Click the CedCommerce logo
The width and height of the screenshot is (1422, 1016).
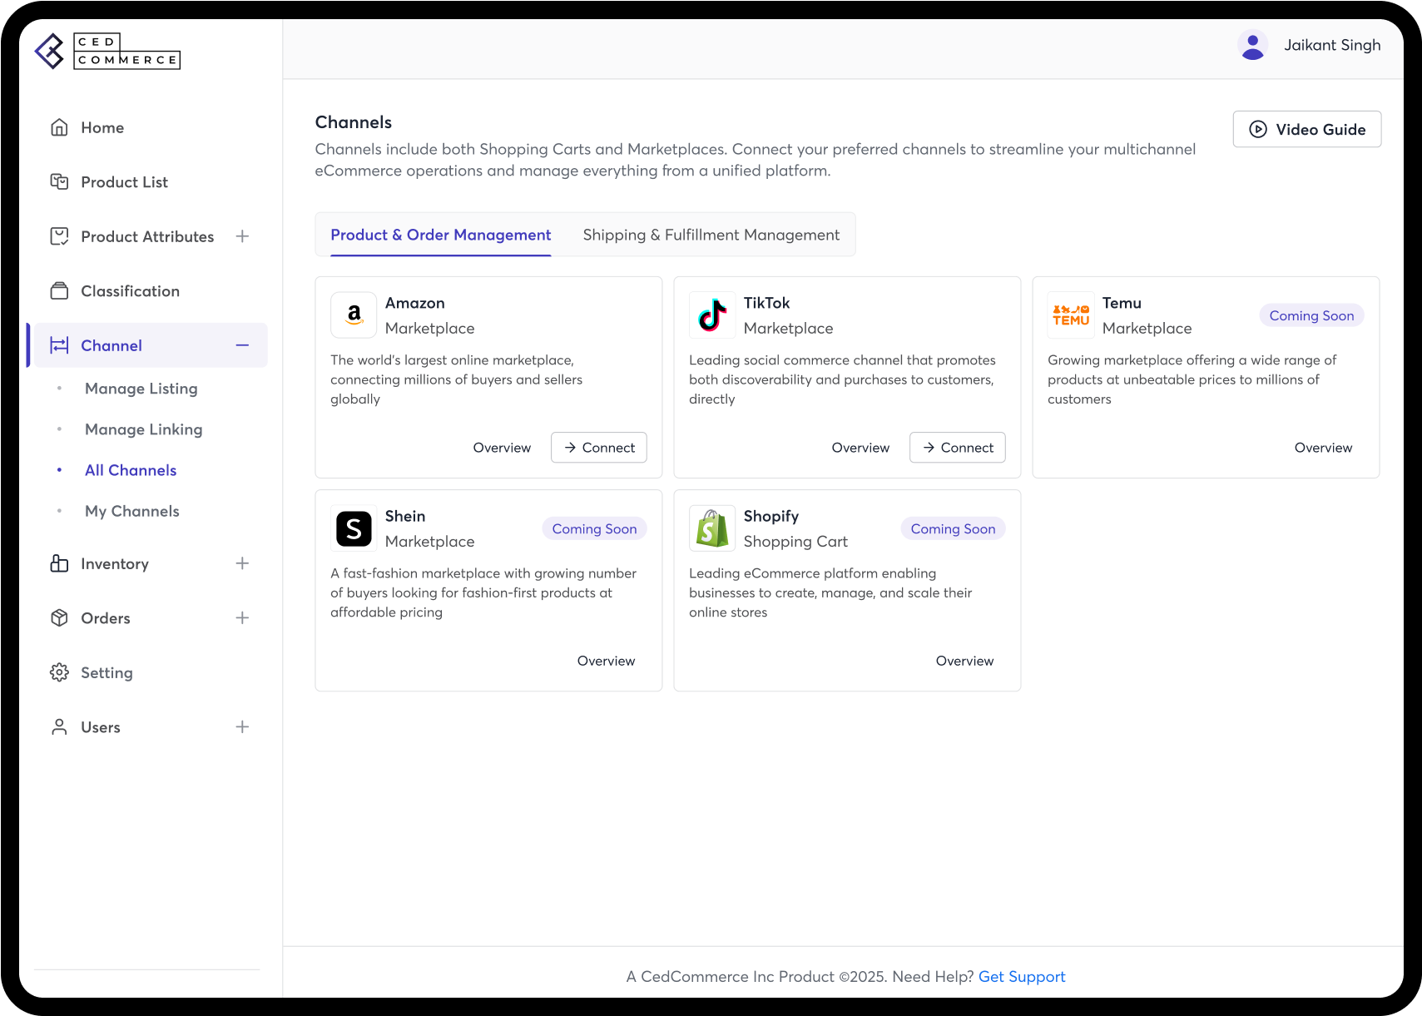[107, 52]
